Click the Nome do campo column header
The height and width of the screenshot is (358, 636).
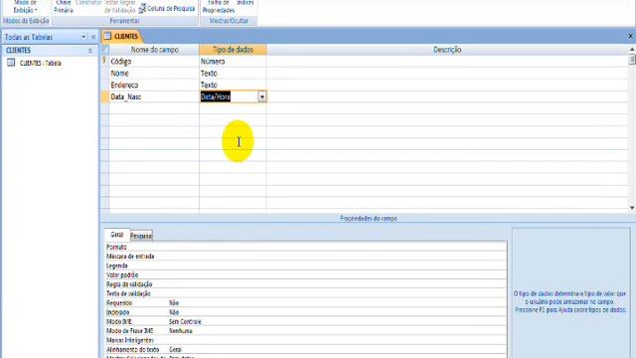pyautogui.click(x=154, y=50)
